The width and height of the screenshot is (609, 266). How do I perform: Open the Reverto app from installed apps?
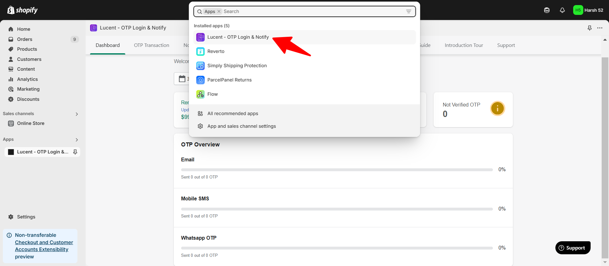[x=304, y=51]
